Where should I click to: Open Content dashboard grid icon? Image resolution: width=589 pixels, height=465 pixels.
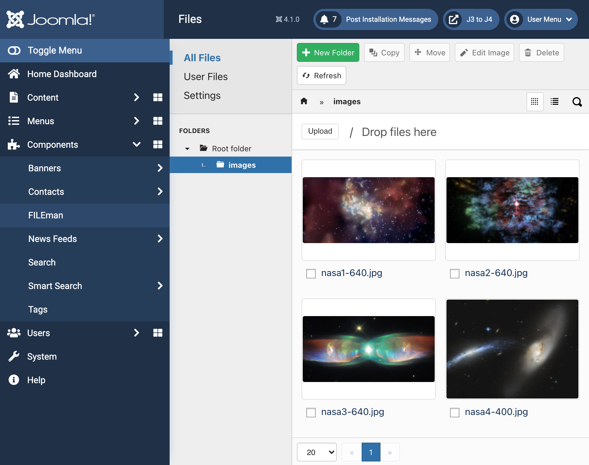pyautogui.click(x=158, y=97)
